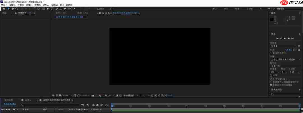Click Motion Blur icon in timeline

(102, 105)
